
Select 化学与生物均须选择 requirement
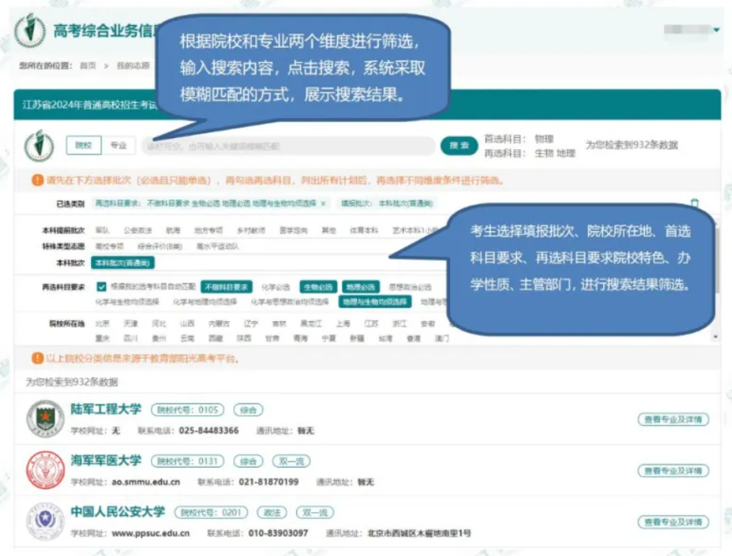point(127,302)
